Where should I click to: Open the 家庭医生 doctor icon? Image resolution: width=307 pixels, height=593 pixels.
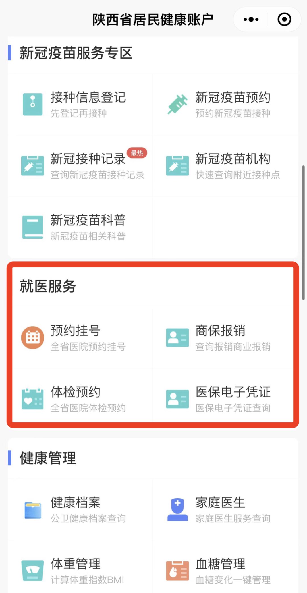[178, 509]
